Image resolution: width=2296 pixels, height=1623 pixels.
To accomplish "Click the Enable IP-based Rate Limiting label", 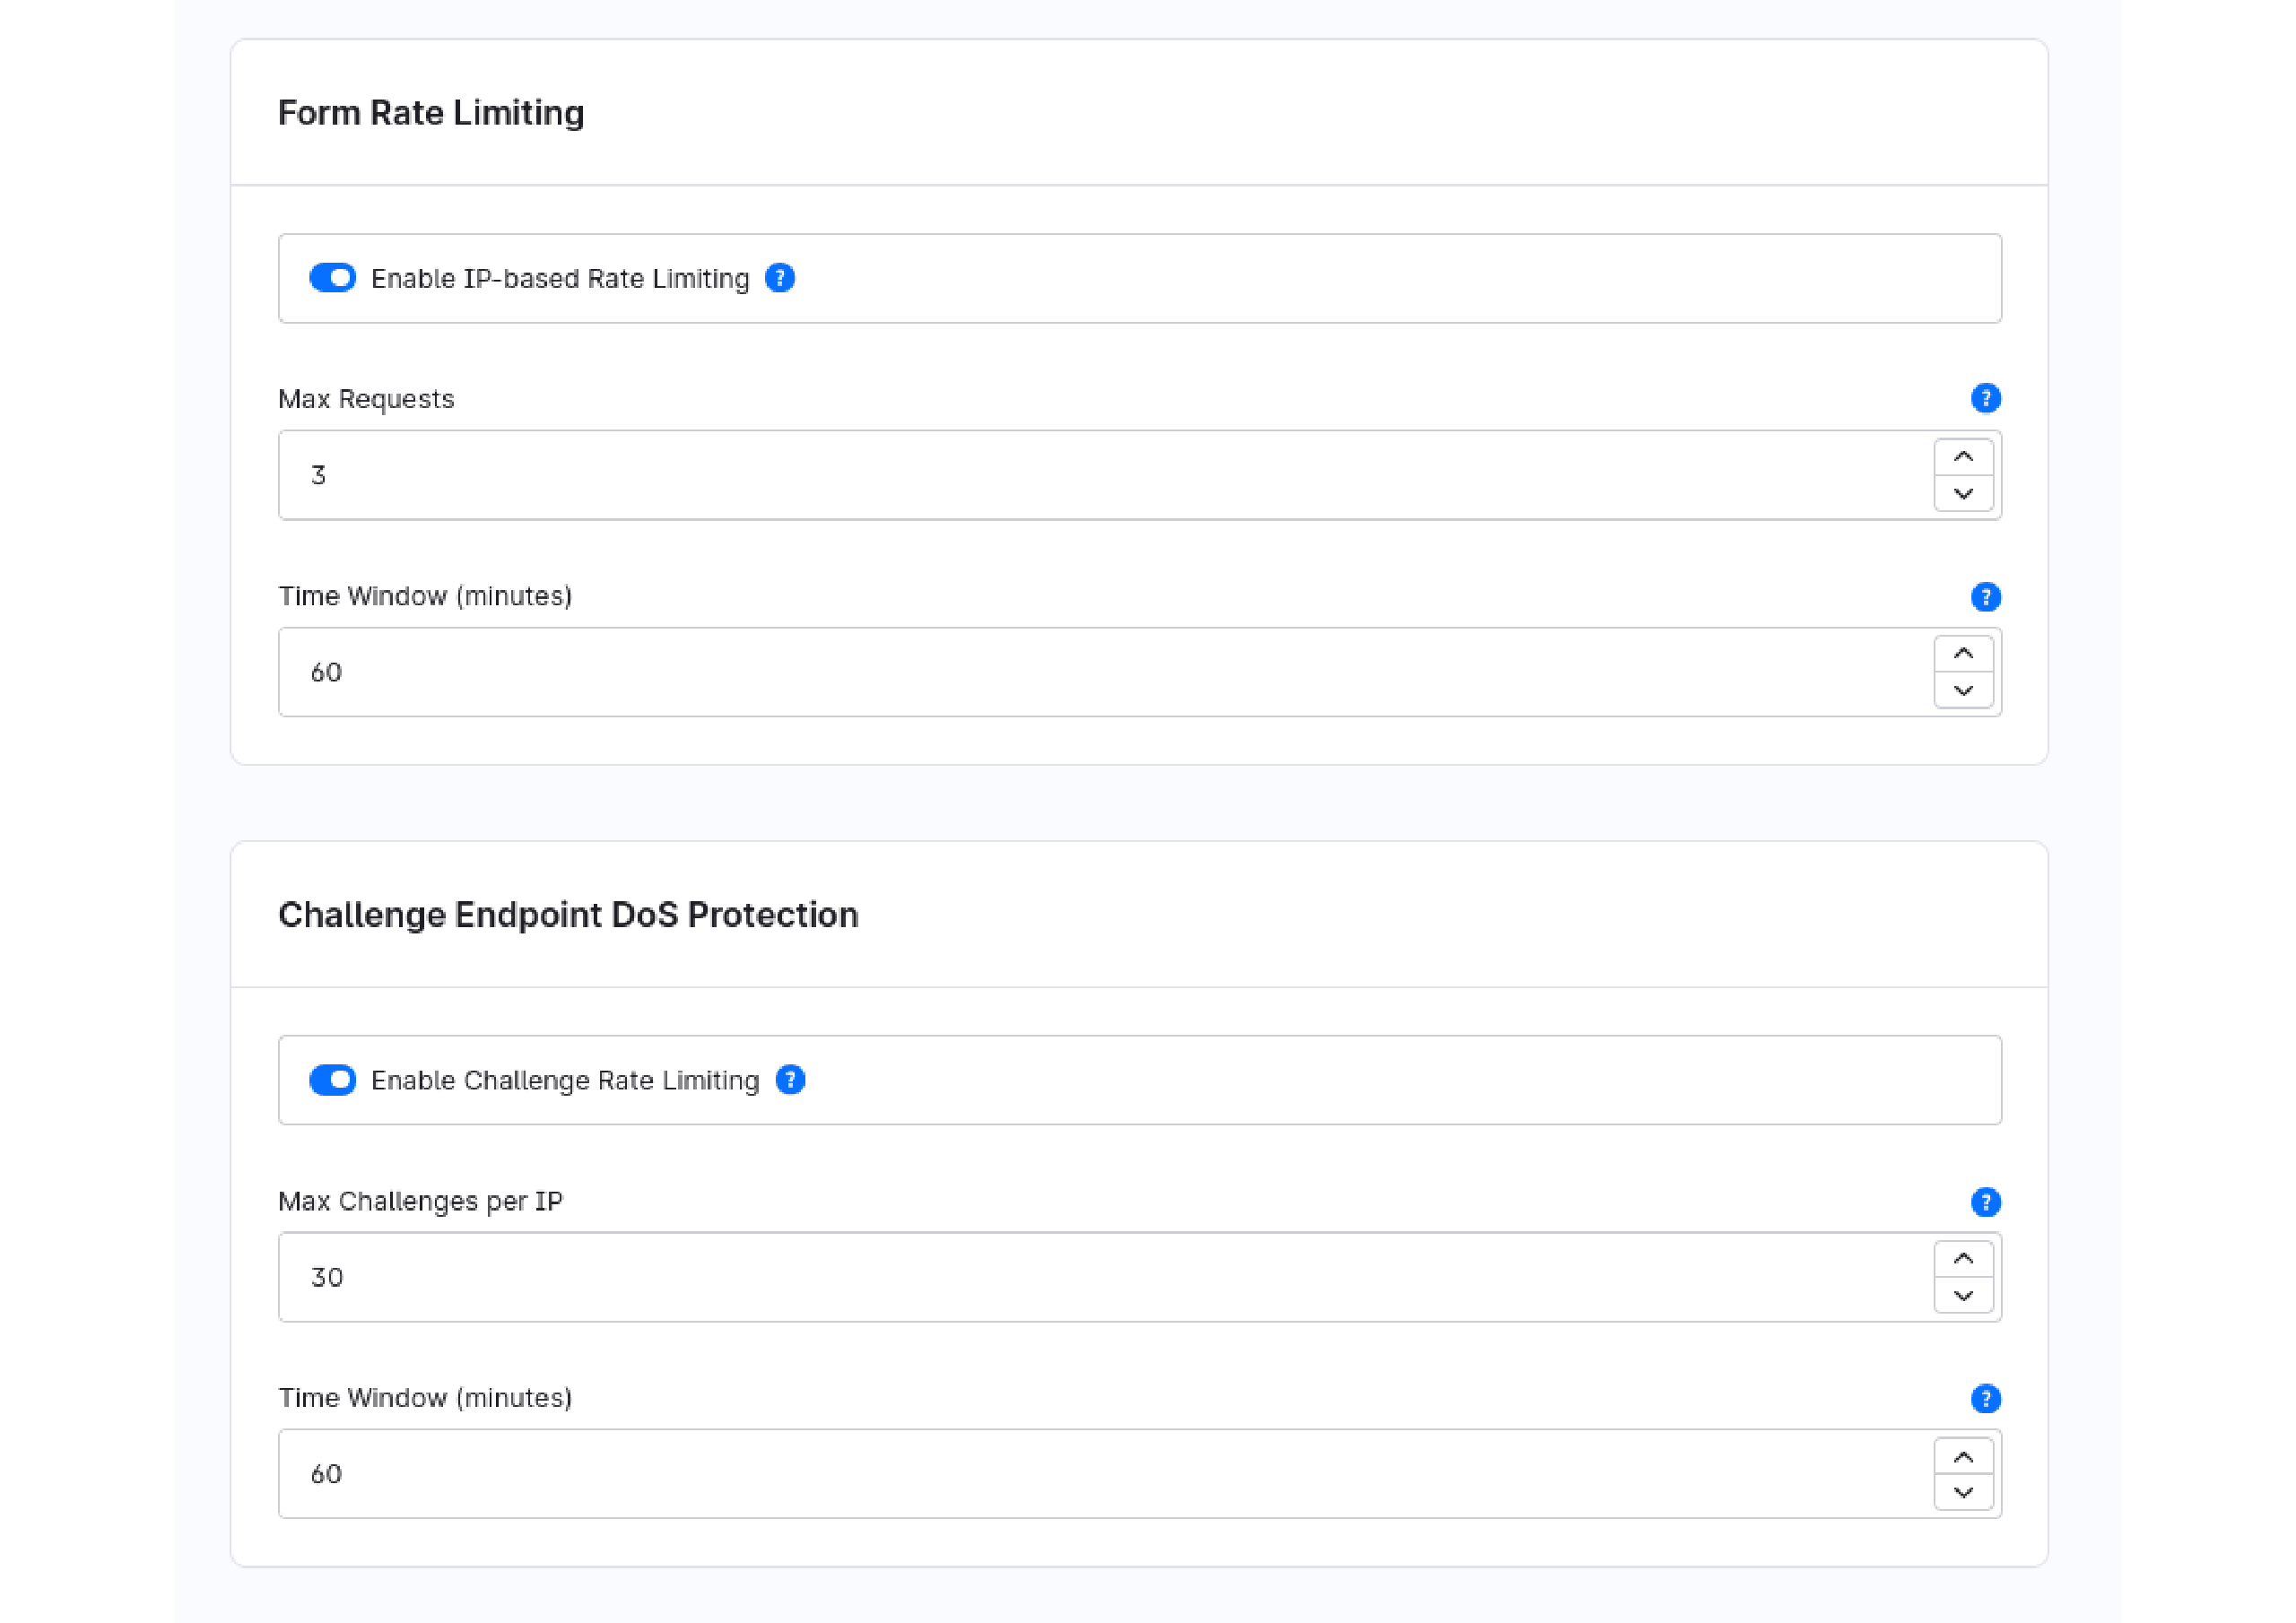I will [560, 278].
